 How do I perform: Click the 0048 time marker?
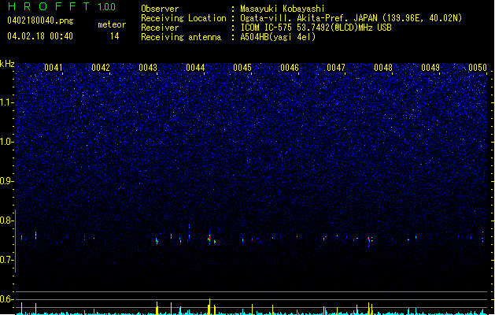(x=383, y=68)
